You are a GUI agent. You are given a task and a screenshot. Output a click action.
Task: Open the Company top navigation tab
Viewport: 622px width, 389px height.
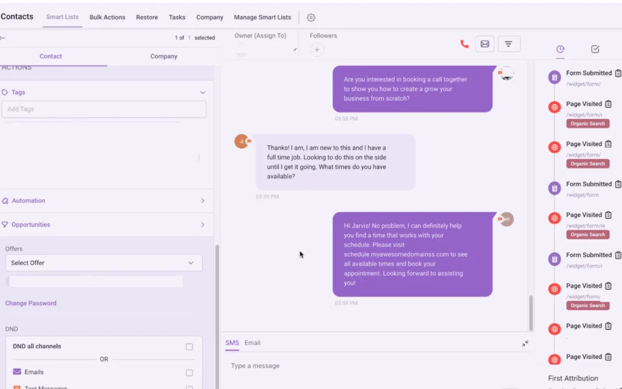click(210, 18)
